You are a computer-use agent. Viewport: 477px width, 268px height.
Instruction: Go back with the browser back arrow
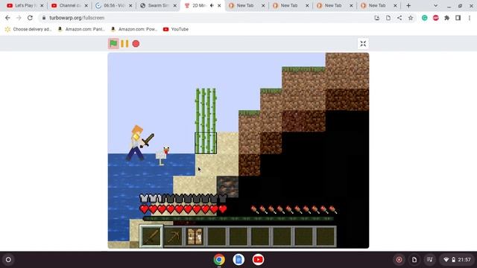point(7,18)
